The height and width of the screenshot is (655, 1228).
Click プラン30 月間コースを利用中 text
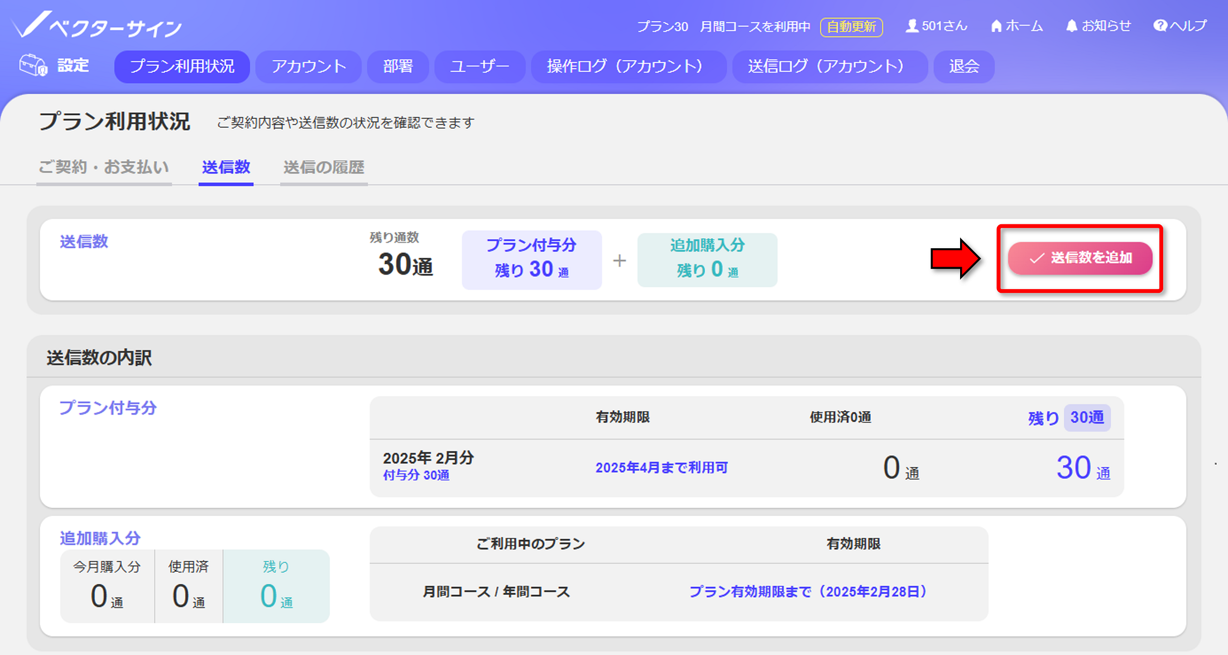723,27
